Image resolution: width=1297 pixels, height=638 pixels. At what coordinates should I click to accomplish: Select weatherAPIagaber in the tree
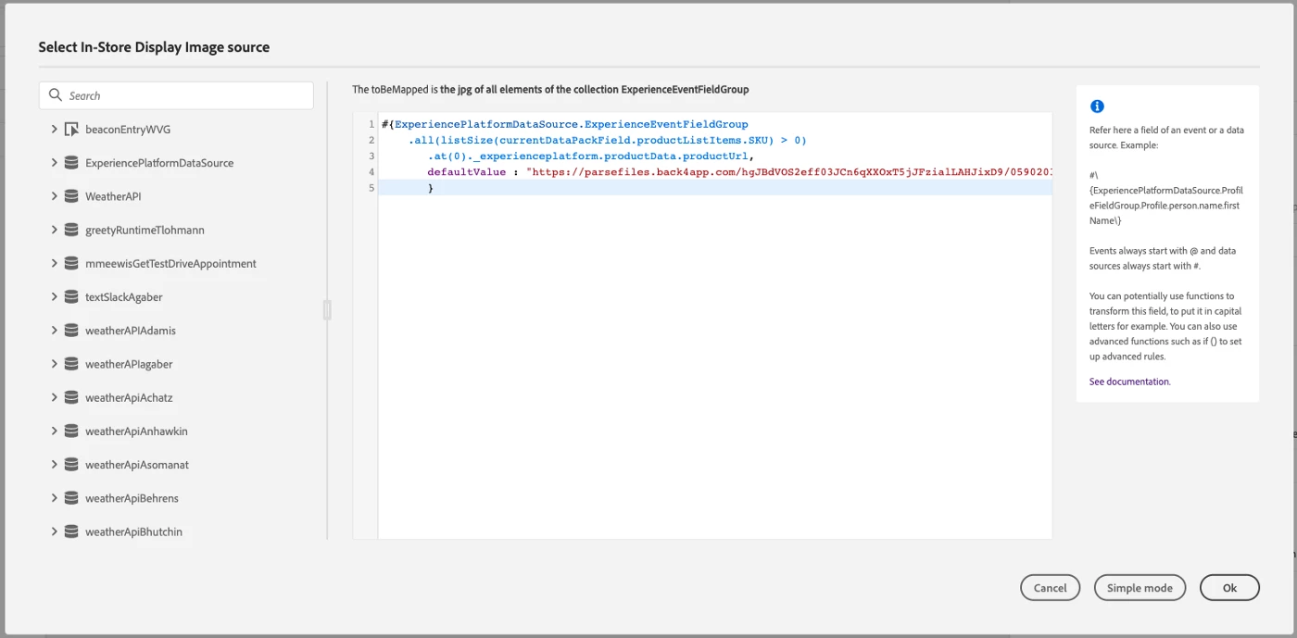click(129, 364)
